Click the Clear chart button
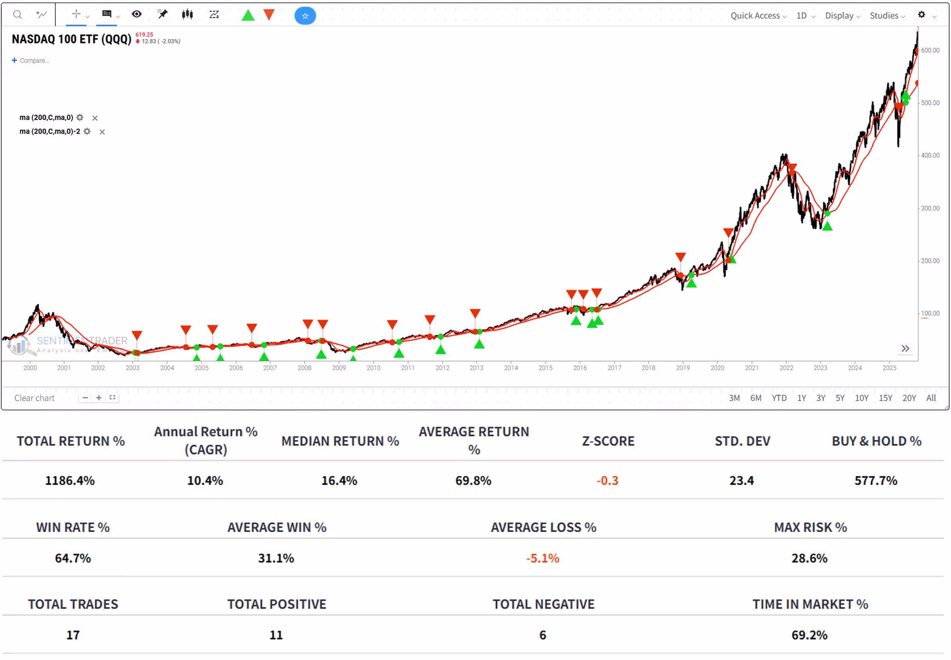The image size is (951, 660). pyautogui.click(x=34, y=398)
